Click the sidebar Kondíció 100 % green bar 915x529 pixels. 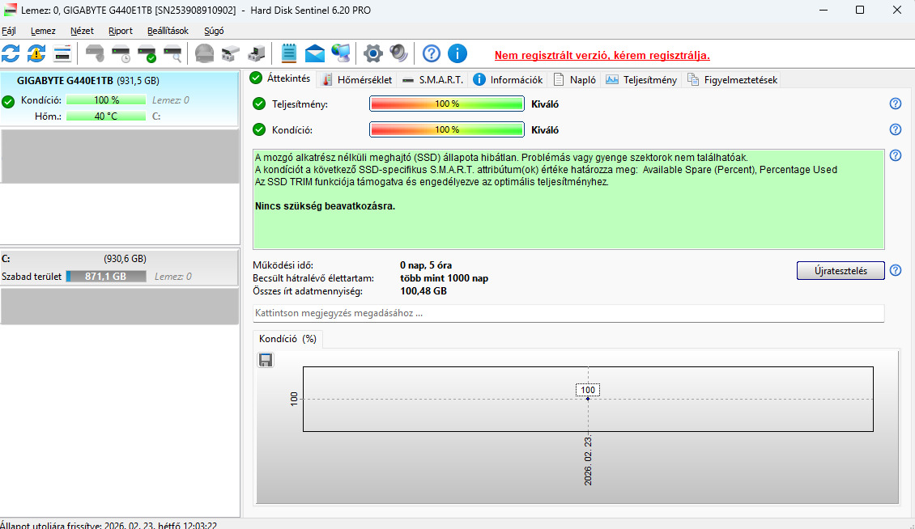point(106,100)
